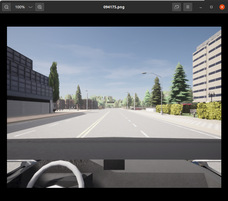Minimize the image viewer window
Viewport: 228px width, 201px height.
tap(201, 7)
